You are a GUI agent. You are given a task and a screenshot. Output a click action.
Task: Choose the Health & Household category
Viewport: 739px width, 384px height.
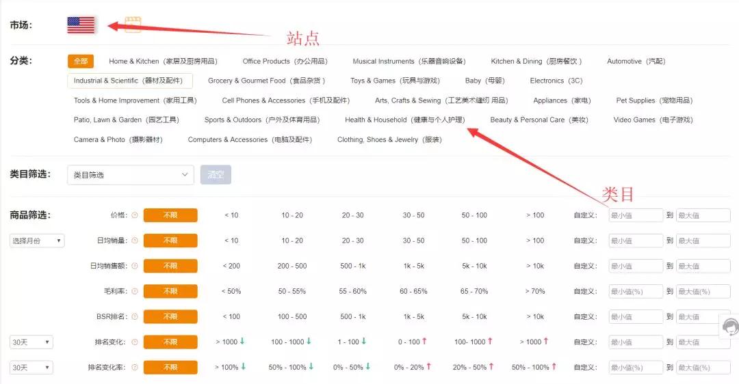click(x=404, y=120)
